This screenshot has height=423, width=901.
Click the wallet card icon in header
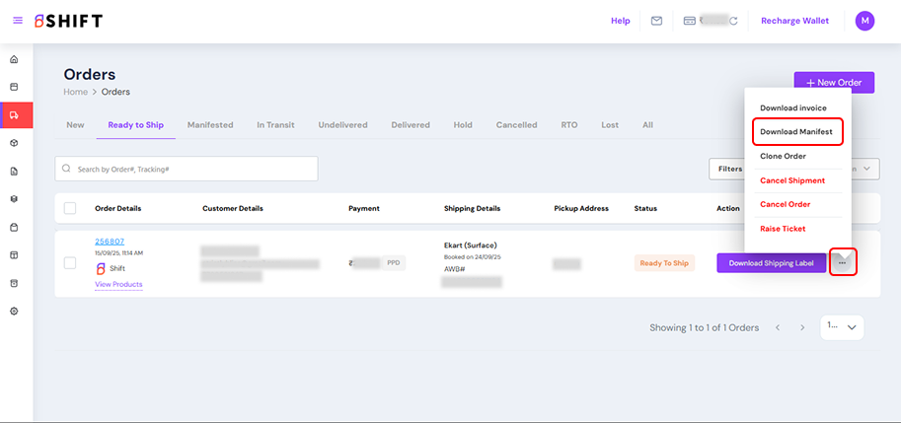[690, 21]
